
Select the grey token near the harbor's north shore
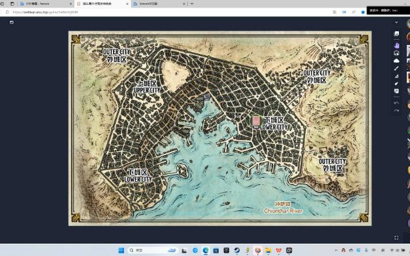(x=206, y=97)
